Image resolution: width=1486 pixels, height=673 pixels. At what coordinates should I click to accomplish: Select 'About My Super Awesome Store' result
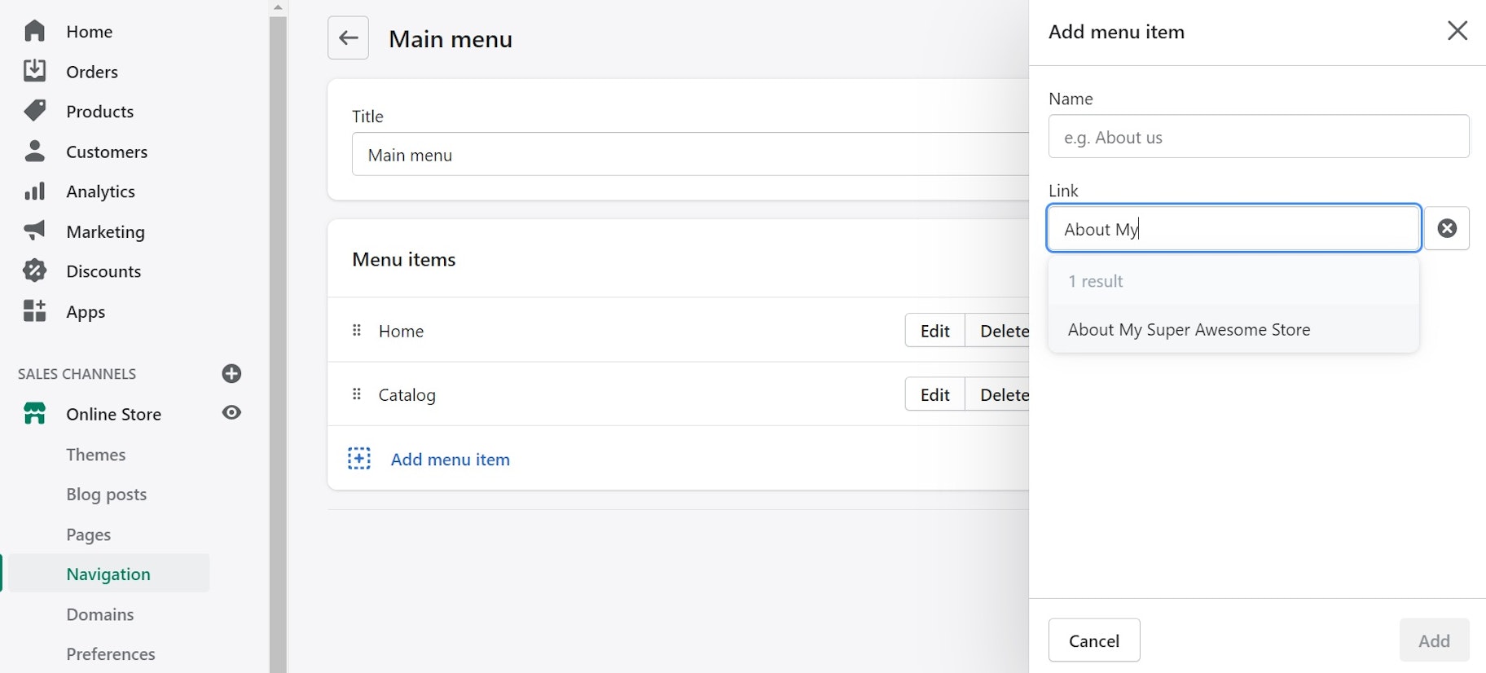[1189, 330]
